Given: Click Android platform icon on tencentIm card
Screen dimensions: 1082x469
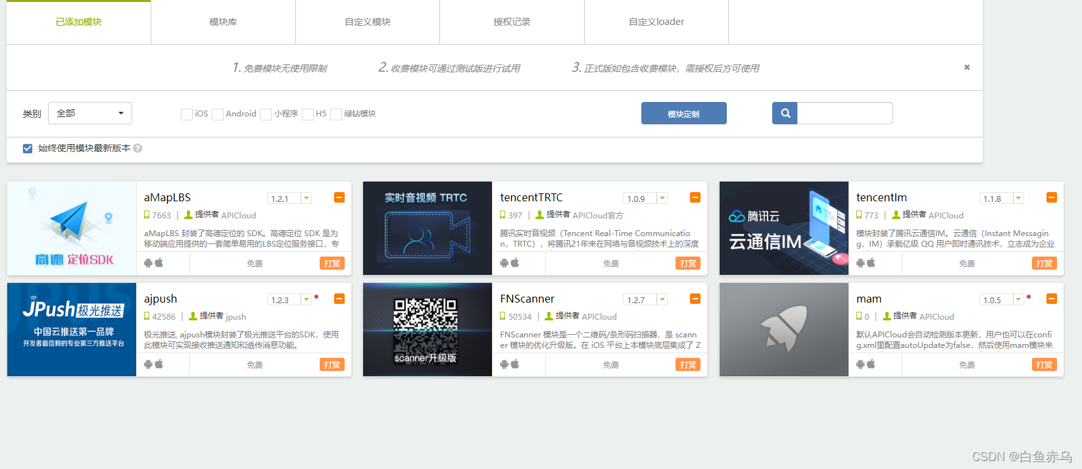Looking at the screenshot, I should 860,263.
